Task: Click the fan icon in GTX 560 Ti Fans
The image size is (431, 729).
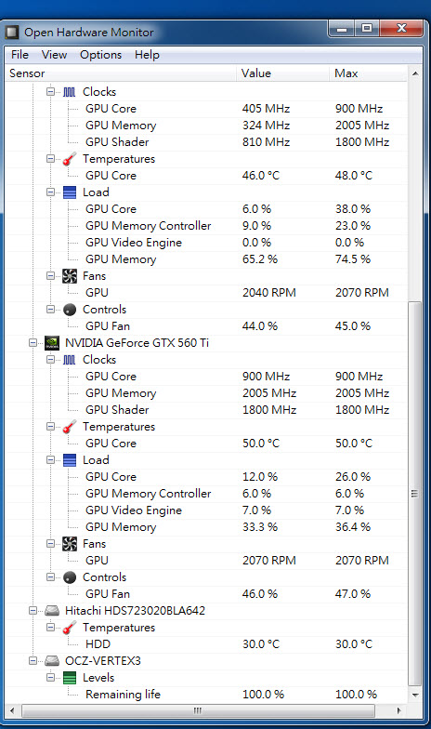Action: click(69, 544)
